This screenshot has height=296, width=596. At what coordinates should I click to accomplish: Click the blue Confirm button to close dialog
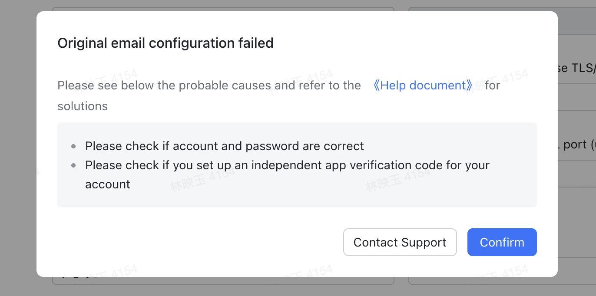click(502, 242)
